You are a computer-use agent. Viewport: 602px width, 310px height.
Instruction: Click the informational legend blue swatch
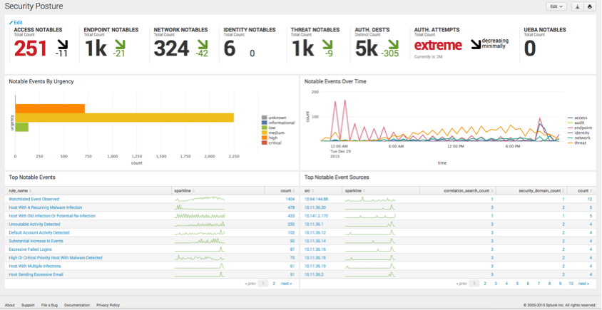(x=264, y=123)
